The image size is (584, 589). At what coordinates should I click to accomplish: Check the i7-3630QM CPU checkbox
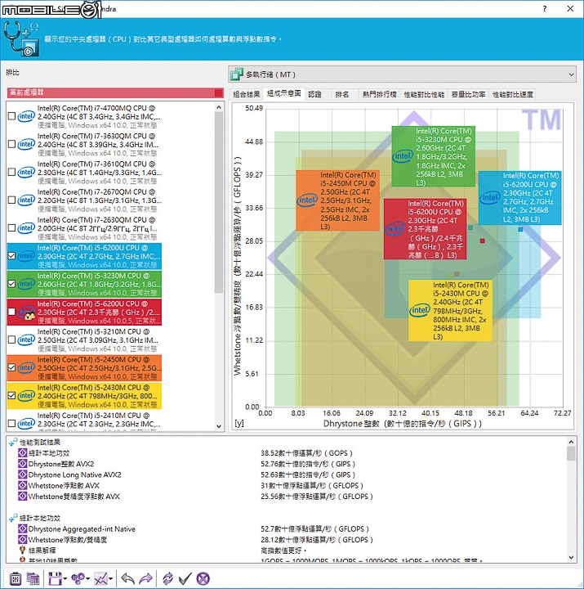[x=11, y=144]
